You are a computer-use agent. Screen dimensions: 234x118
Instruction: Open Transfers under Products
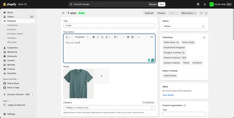pyautogui.click(x=12, y=38)
